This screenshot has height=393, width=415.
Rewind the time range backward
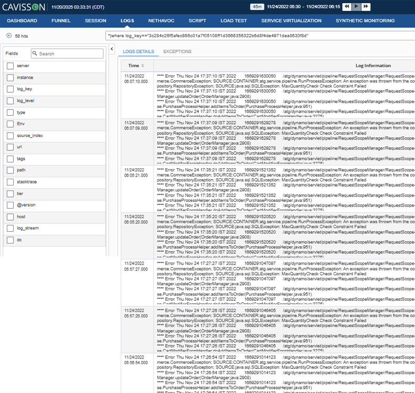tap(347, 7)
